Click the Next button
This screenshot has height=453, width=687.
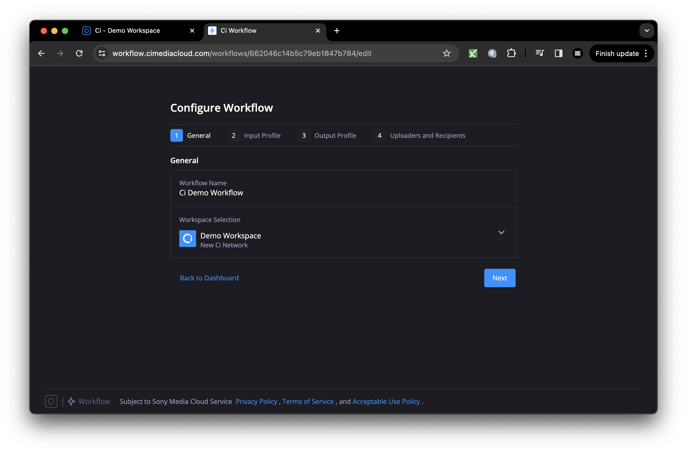click(x=500, y=278)
